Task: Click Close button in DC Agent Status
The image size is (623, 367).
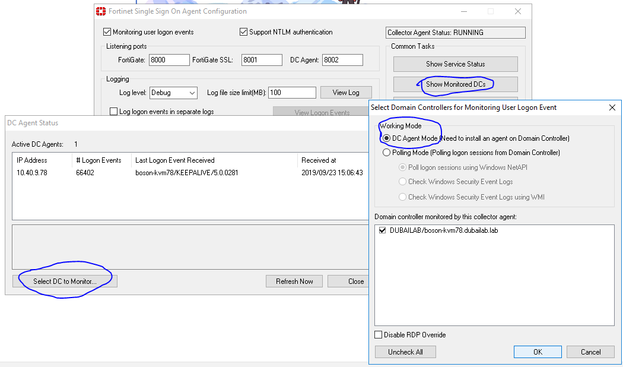Action: tap(349, 281)
